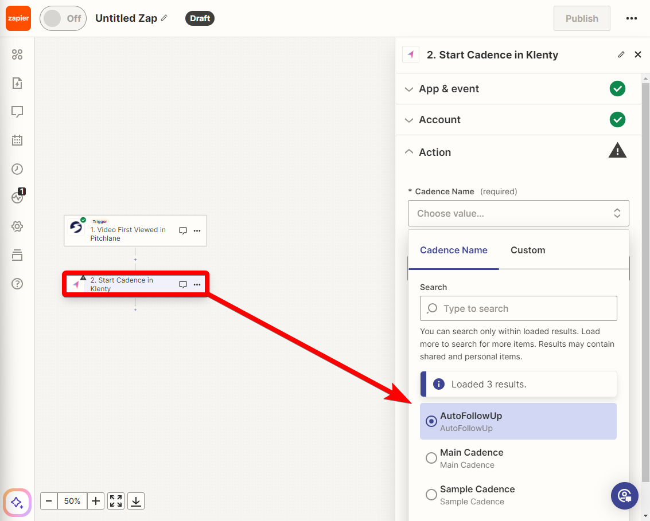
Task: Open Zap settings gear icon
Action: coord(17,226)
